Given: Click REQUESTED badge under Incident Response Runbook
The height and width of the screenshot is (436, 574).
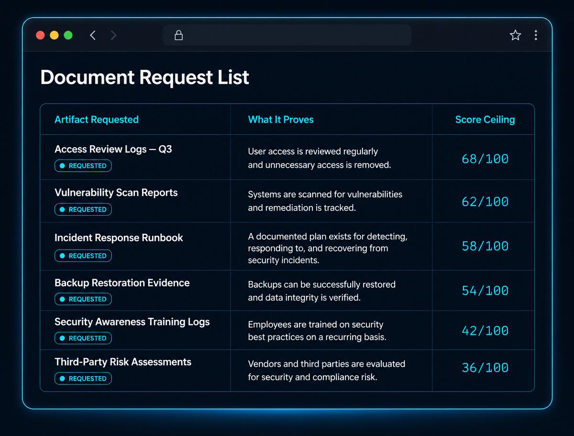Looking at the screenshot, I should 83,256.
